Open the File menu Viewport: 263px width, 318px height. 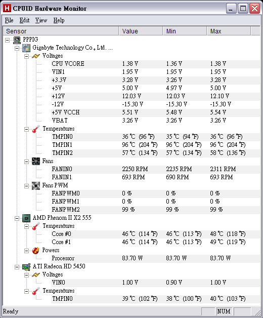tap(9, 20)
